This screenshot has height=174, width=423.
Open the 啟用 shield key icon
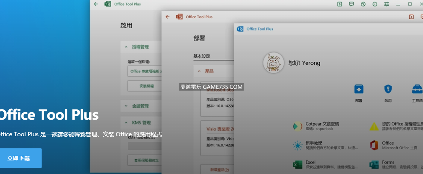pos(388,89)
